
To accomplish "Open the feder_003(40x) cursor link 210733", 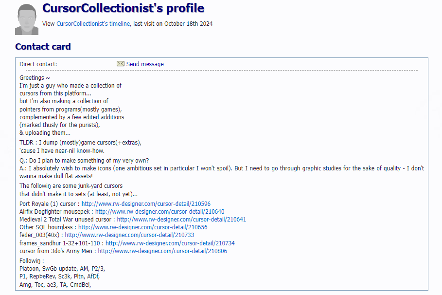I will (129, 235).
